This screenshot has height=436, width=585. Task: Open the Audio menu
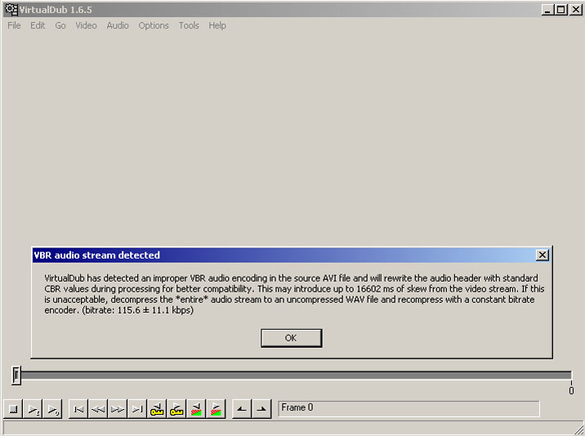pos(118,25)
